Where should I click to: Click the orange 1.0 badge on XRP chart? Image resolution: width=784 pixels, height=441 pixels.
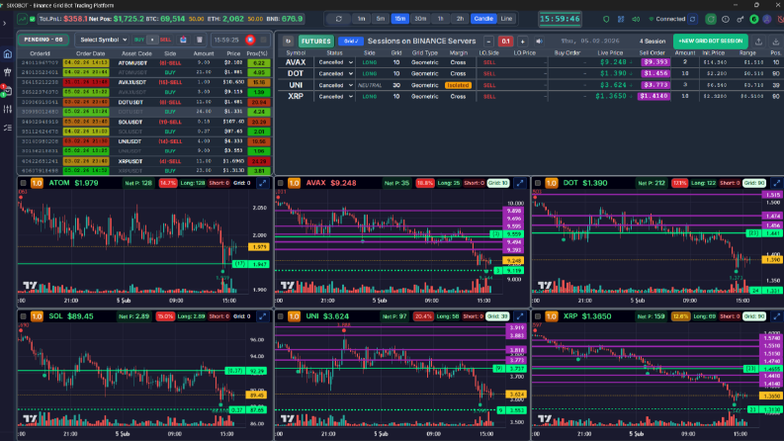pos(551,316)
